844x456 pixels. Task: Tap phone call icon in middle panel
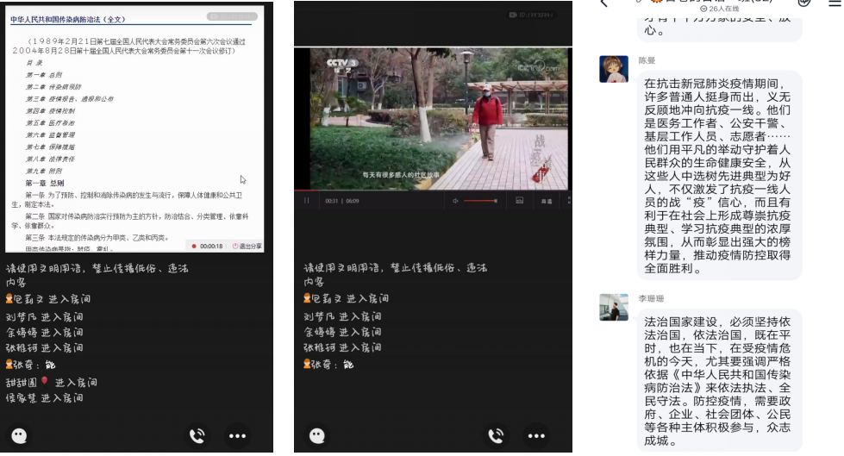click(x=495, y=436)
